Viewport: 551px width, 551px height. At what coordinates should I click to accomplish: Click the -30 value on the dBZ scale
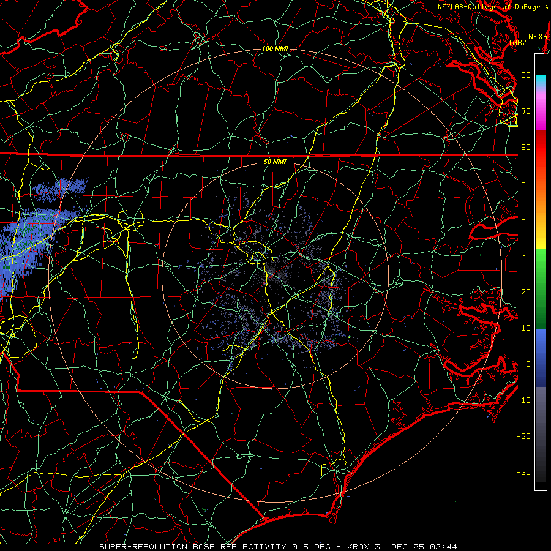pos(523,472)
